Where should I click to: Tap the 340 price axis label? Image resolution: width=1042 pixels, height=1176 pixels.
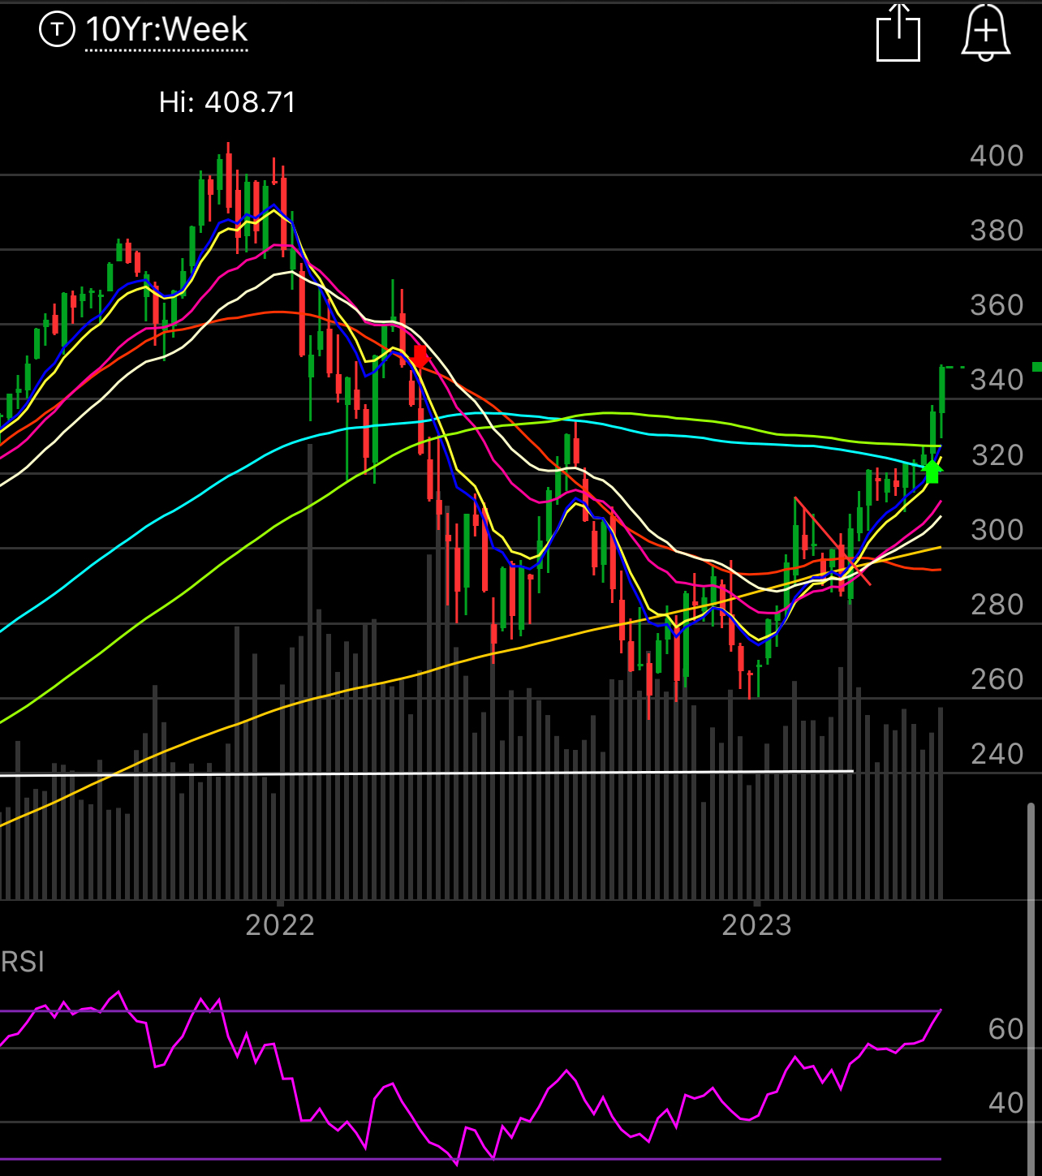(997, 380)
